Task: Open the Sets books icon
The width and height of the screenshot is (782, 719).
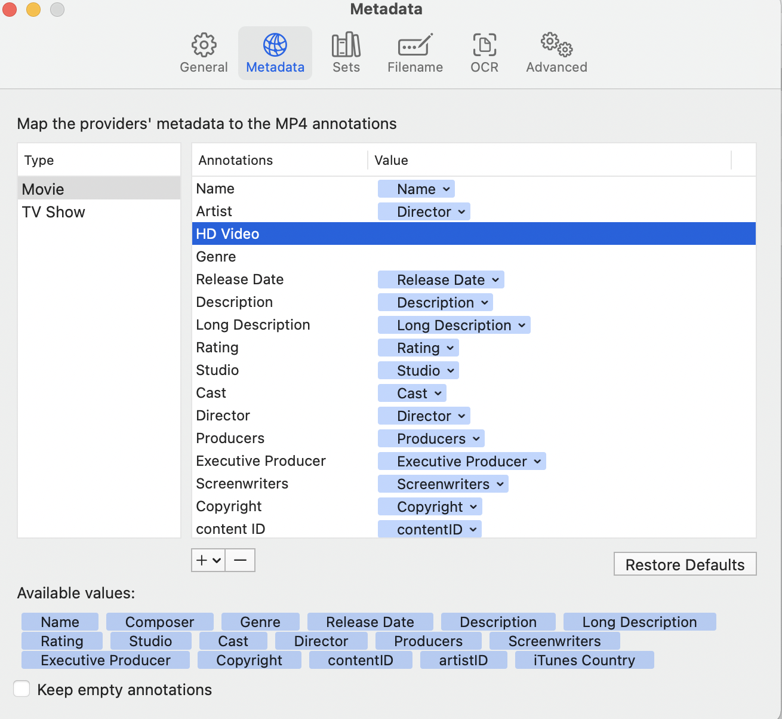Action: pos(346,45)
